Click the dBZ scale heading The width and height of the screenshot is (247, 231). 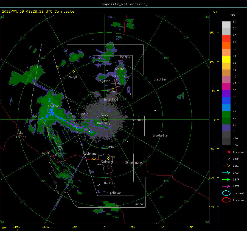pyautogui.click(x=233, y=15)
